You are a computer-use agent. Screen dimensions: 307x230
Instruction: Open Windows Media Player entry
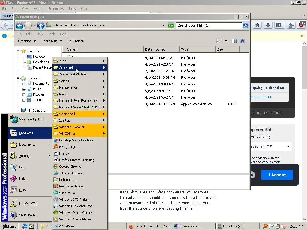(80, 219)
